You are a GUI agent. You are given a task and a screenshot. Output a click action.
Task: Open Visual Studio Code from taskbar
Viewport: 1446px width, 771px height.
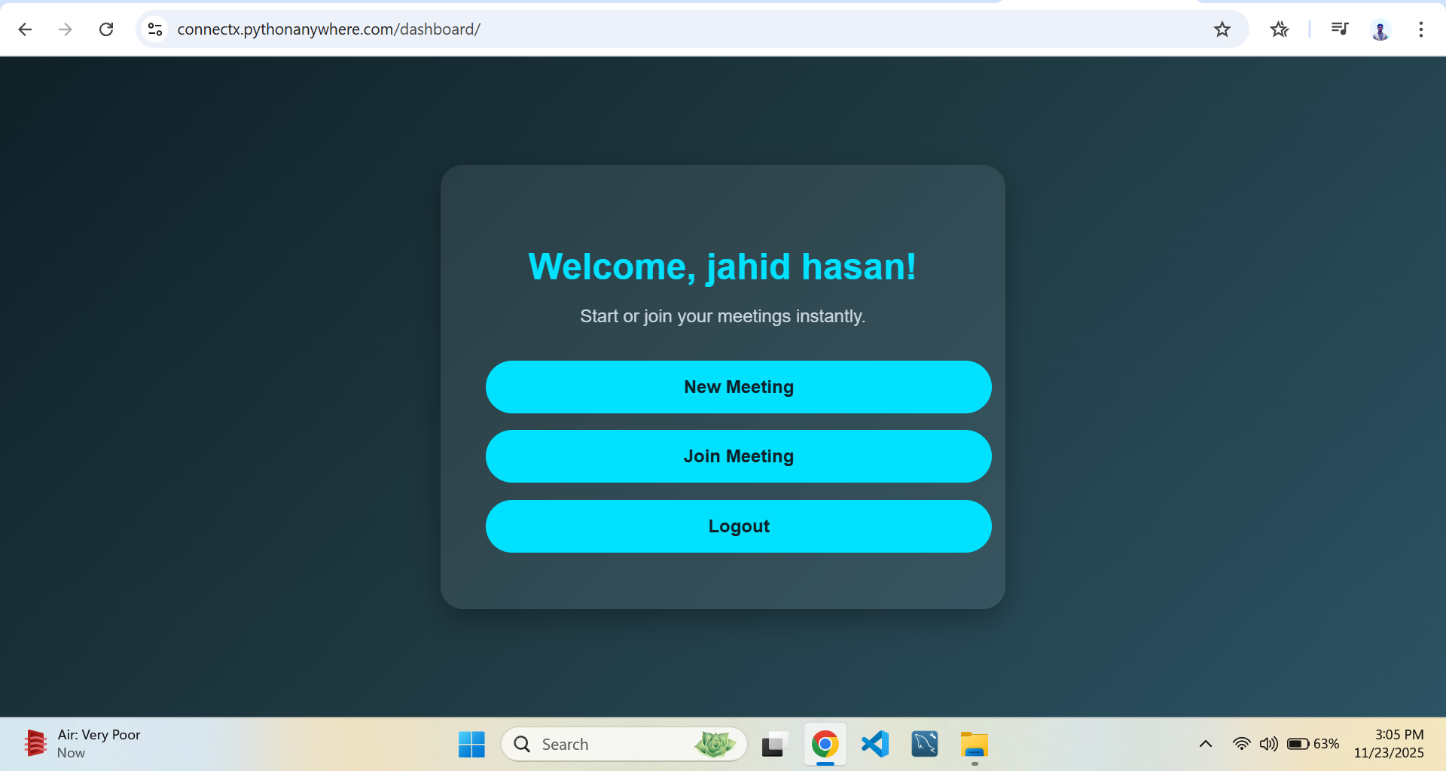pos(875,745)
